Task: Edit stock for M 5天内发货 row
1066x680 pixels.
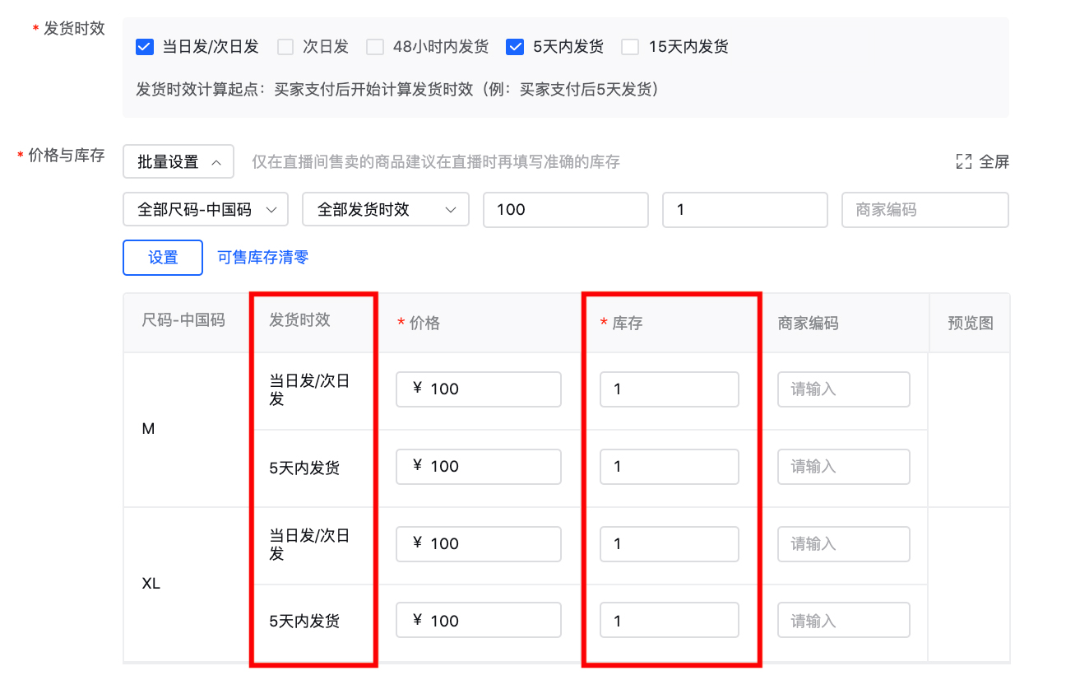Action: point(669,467)
